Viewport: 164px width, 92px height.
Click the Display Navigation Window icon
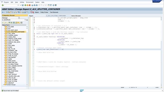click(x=25, y=12)
